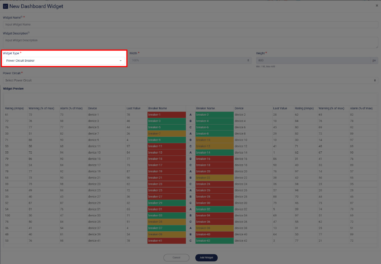Close the New Dashboard Widget dialog

point(377,6)
